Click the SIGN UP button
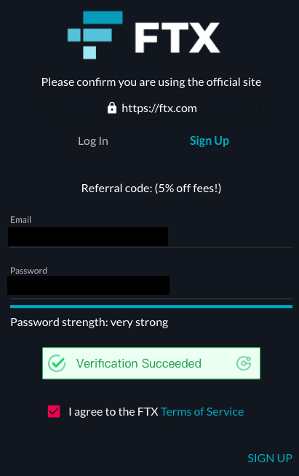The height and width of the screenshot is (476, 299). 270,458
